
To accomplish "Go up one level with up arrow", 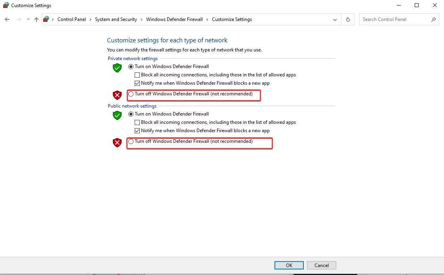I will 36,19.
